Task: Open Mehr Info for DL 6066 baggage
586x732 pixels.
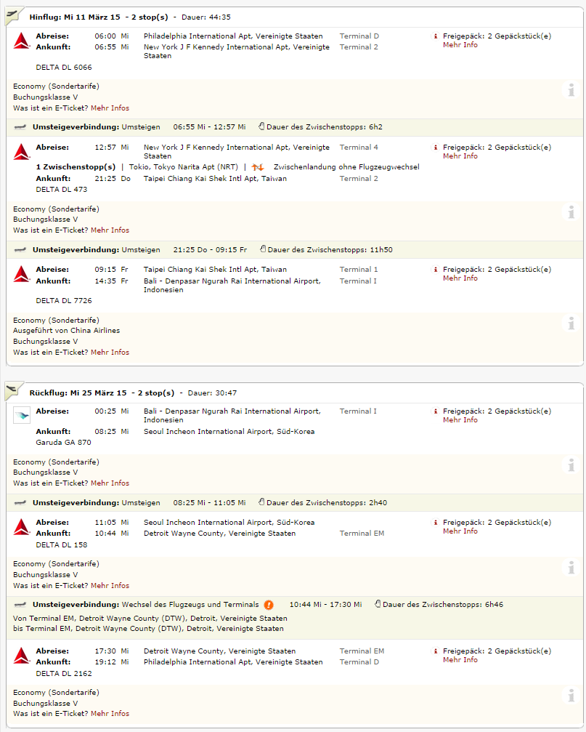Action: (460, 45)
